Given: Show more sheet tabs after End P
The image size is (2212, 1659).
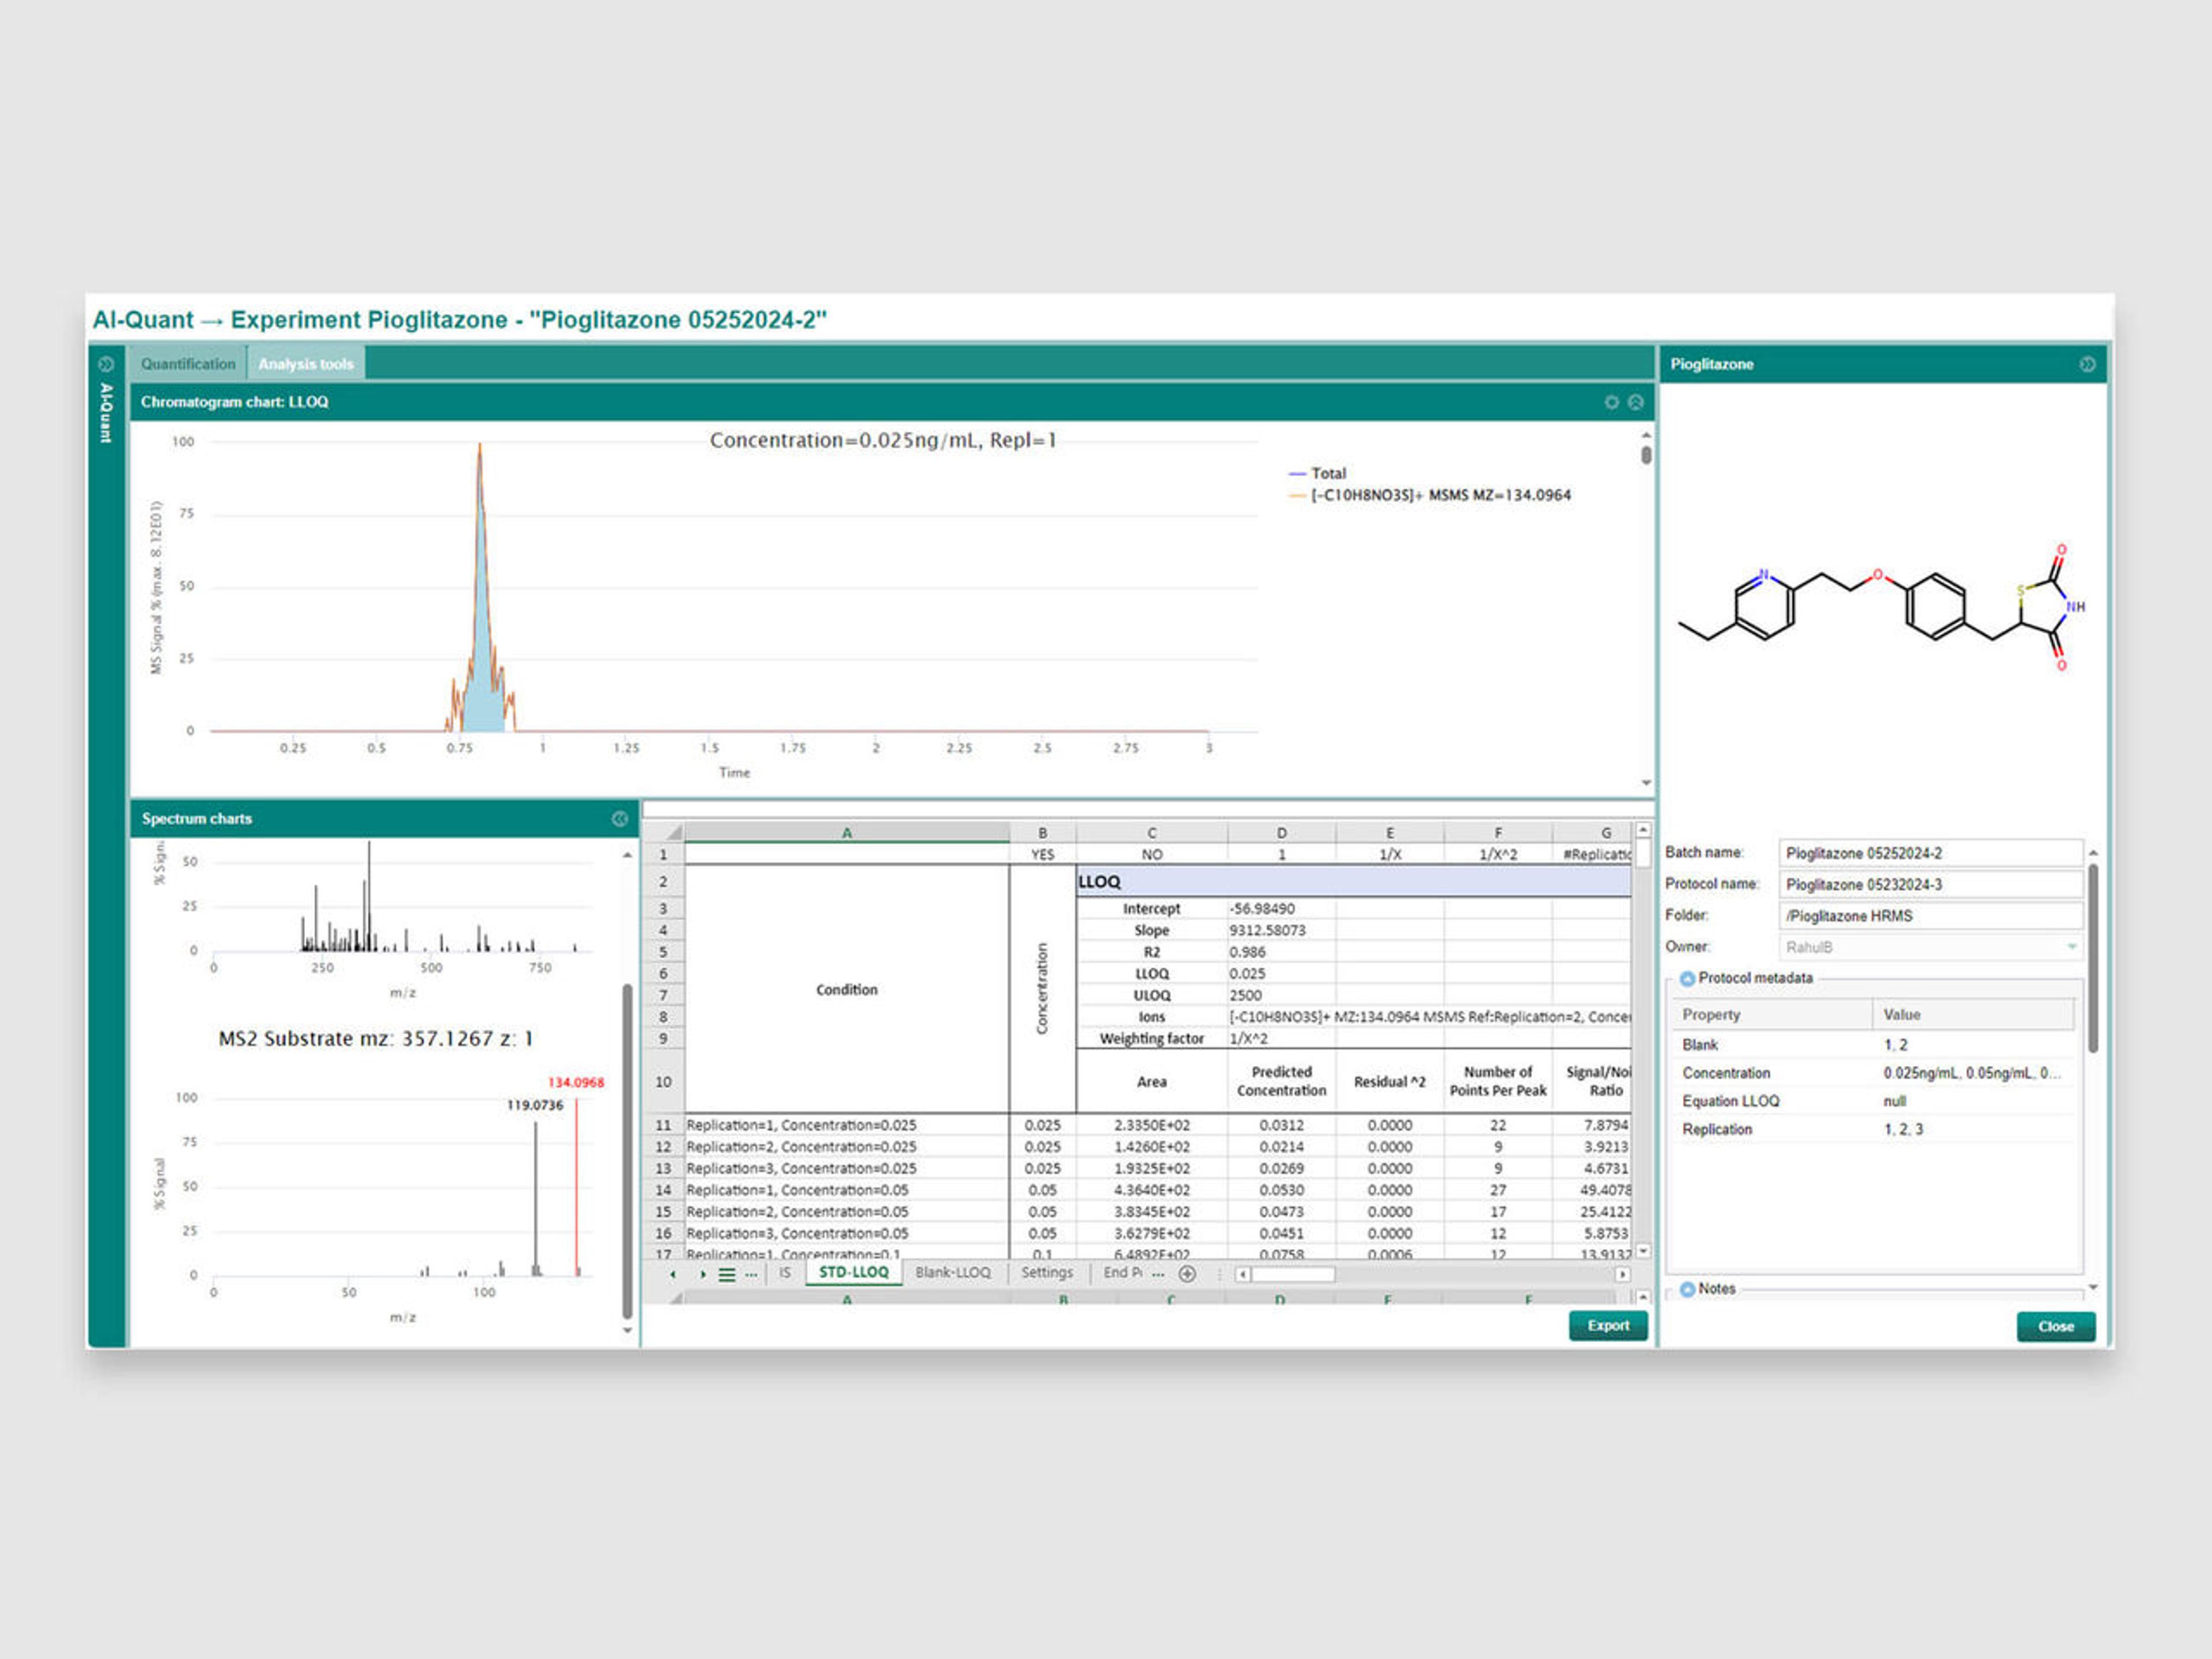Looking at the screenshot, I should click(x=1158, y=1274).
